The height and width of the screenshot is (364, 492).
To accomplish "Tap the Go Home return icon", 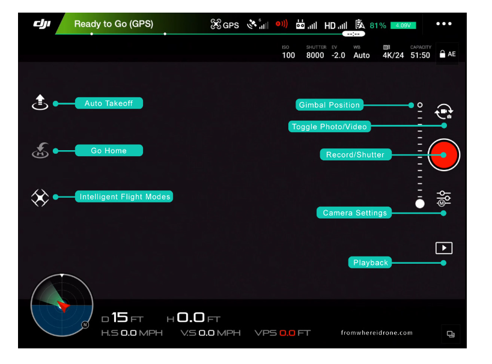I will pos(40,150).
